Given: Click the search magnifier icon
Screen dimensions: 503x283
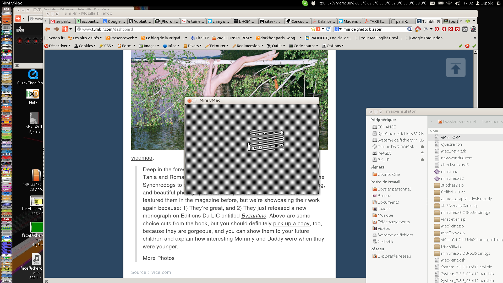Looking at the screenshot, I should (x=409, y=29).
